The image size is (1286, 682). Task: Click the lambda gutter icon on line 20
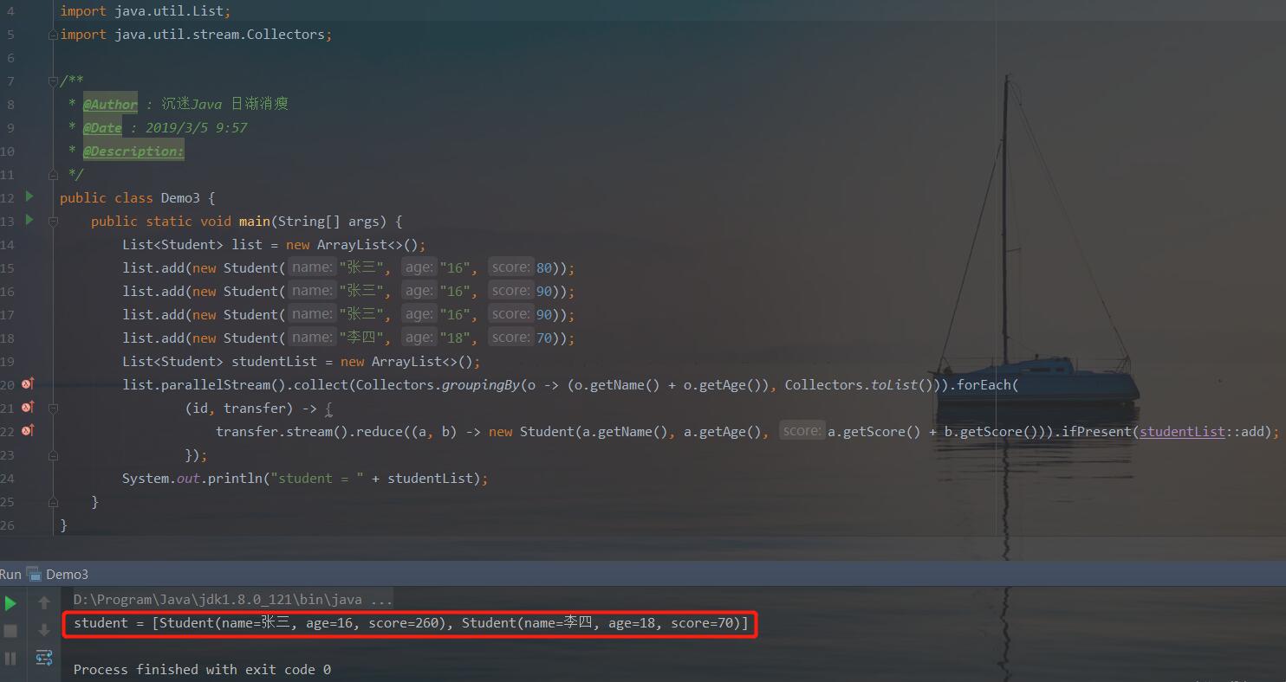coord(25,383)
